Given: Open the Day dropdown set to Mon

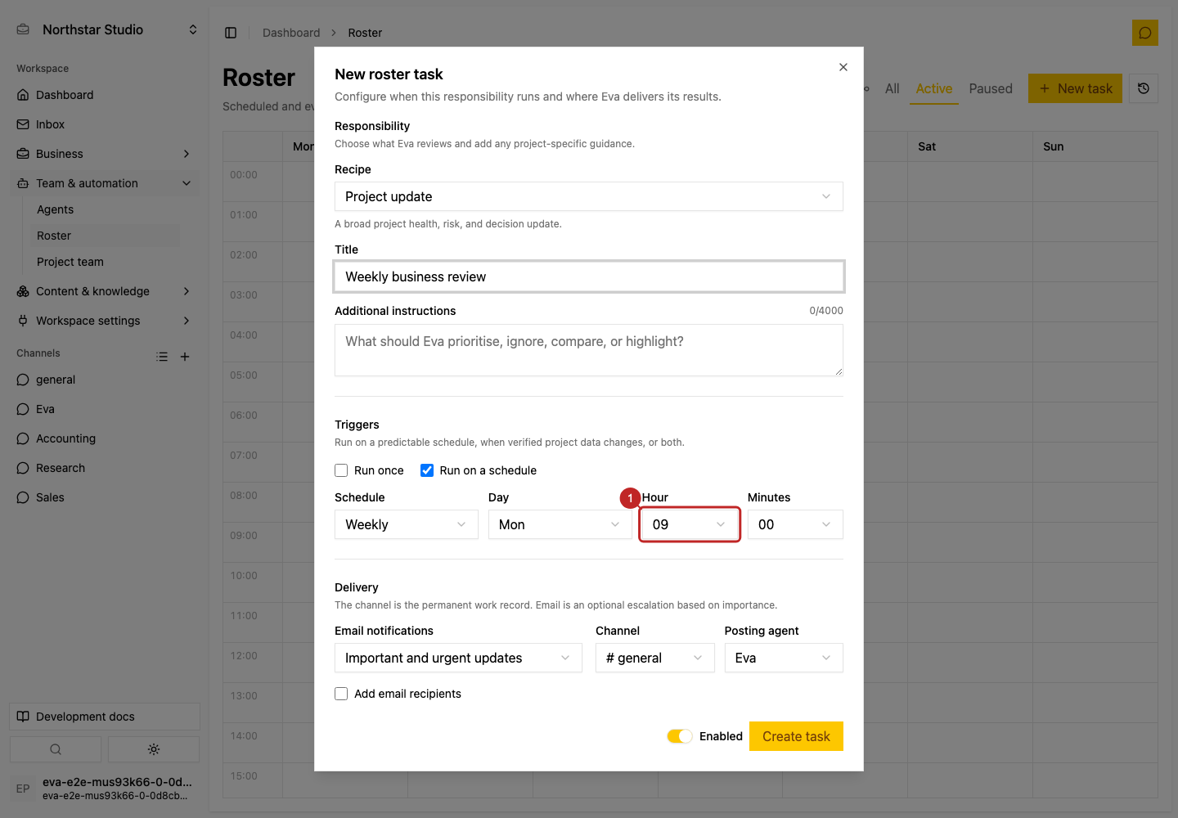Looking at the screenshot, I should [560, 524].
